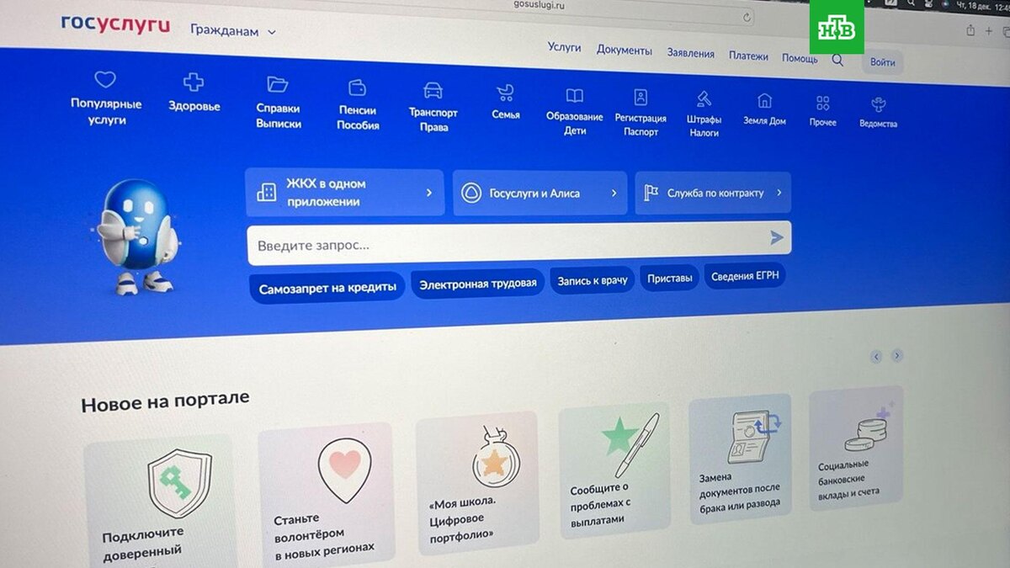The height and width of the screenshot is (568, 1010).
Task: Open the Транспорт Права car icon
Action: tap(433, 89)
